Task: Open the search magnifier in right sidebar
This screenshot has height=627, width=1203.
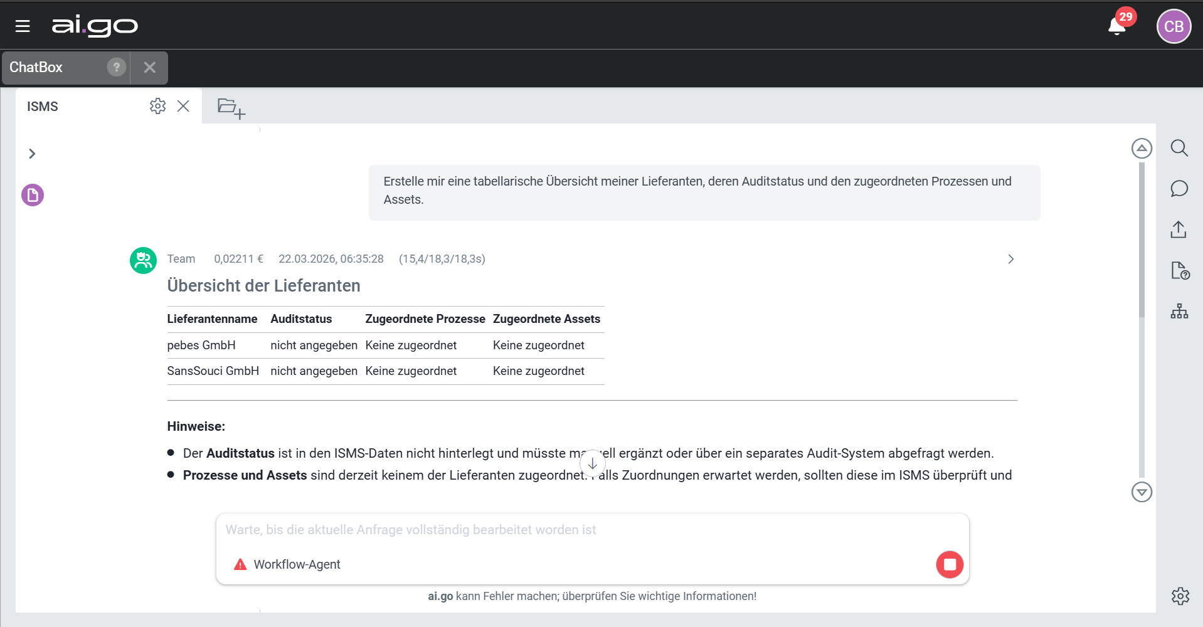Action: click(1179, 148)
